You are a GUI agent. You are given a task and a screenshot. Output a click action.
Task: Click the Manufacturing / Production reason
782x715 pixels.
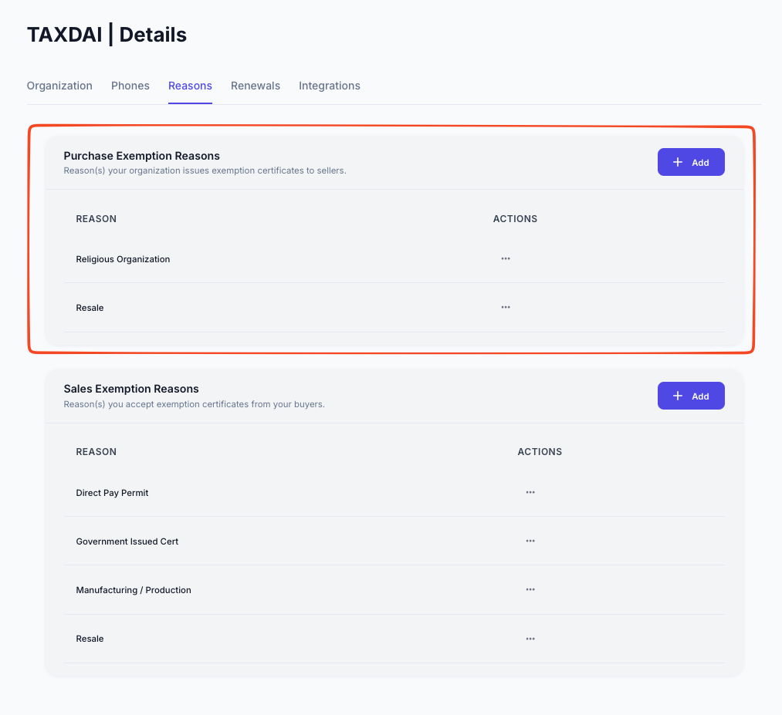coord(134,590)
